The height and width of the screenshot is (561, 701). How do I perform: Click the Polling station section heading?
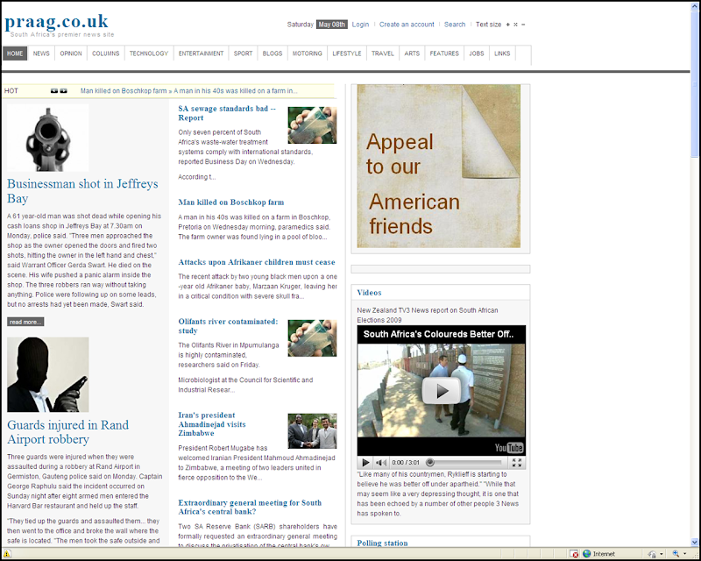pyautogui.click(x=382, y=543)
